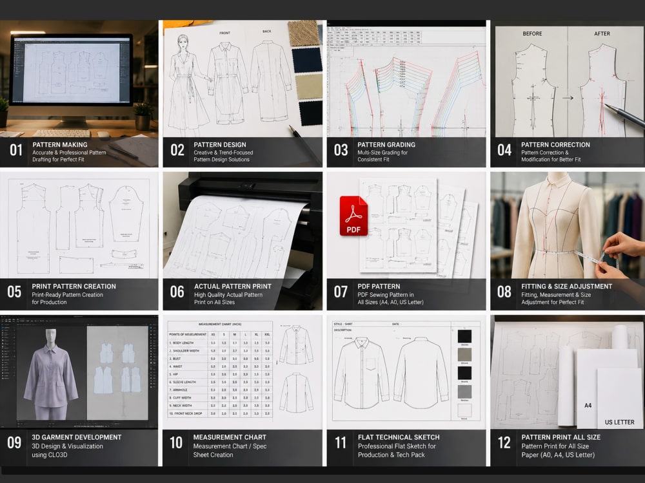
Task: Click the number 08 label
Action: (504, 292)
